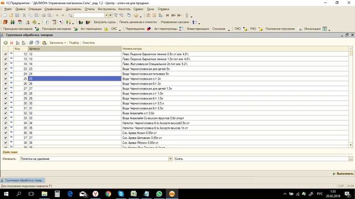Open the Справочники menu
Viewport: 355px width, 199px height.
(x=53, y=9)
